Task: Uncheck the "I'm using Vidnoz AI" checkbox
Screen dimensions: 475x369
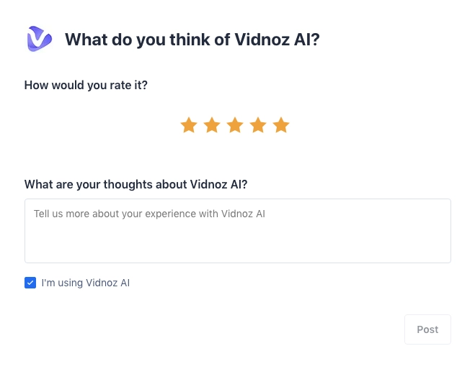Action: tap(30, 283)
